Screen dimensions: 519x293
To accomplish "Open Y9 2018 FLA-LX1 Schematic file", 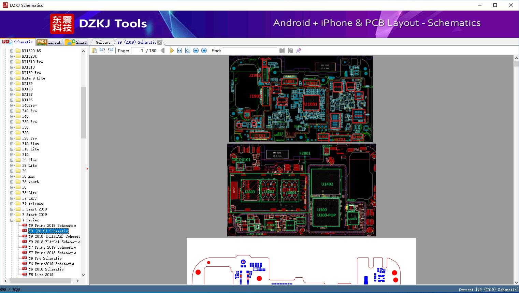I will (x=54, y=242).
